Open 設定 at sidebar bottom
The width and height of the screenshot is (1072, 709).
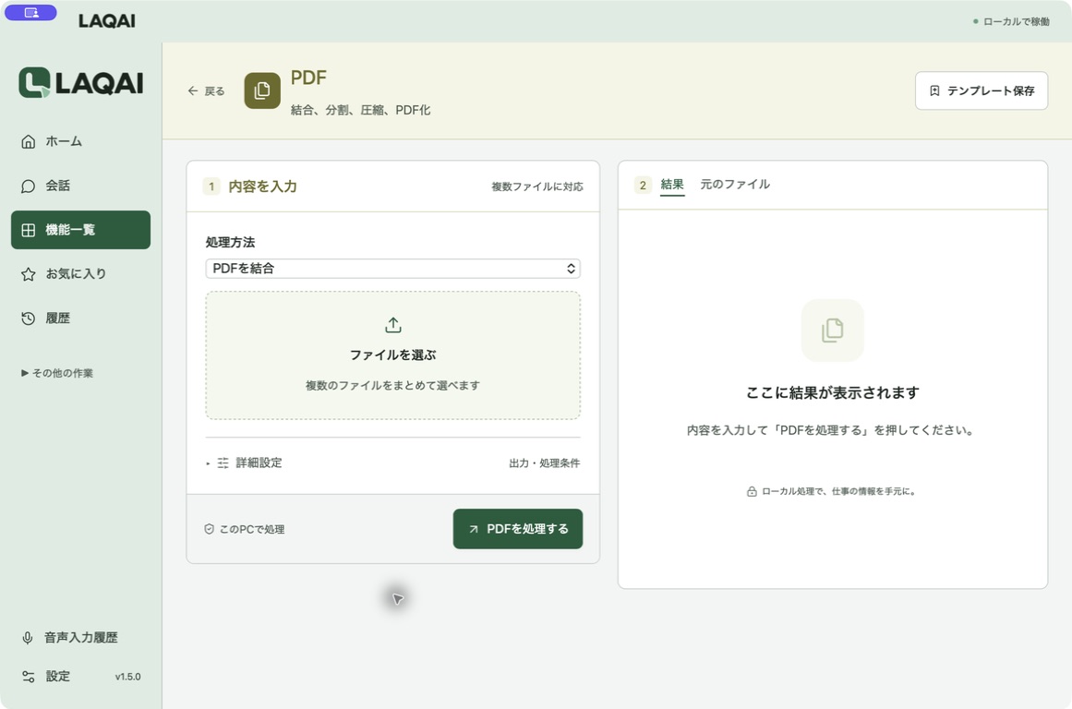point(80,676)
